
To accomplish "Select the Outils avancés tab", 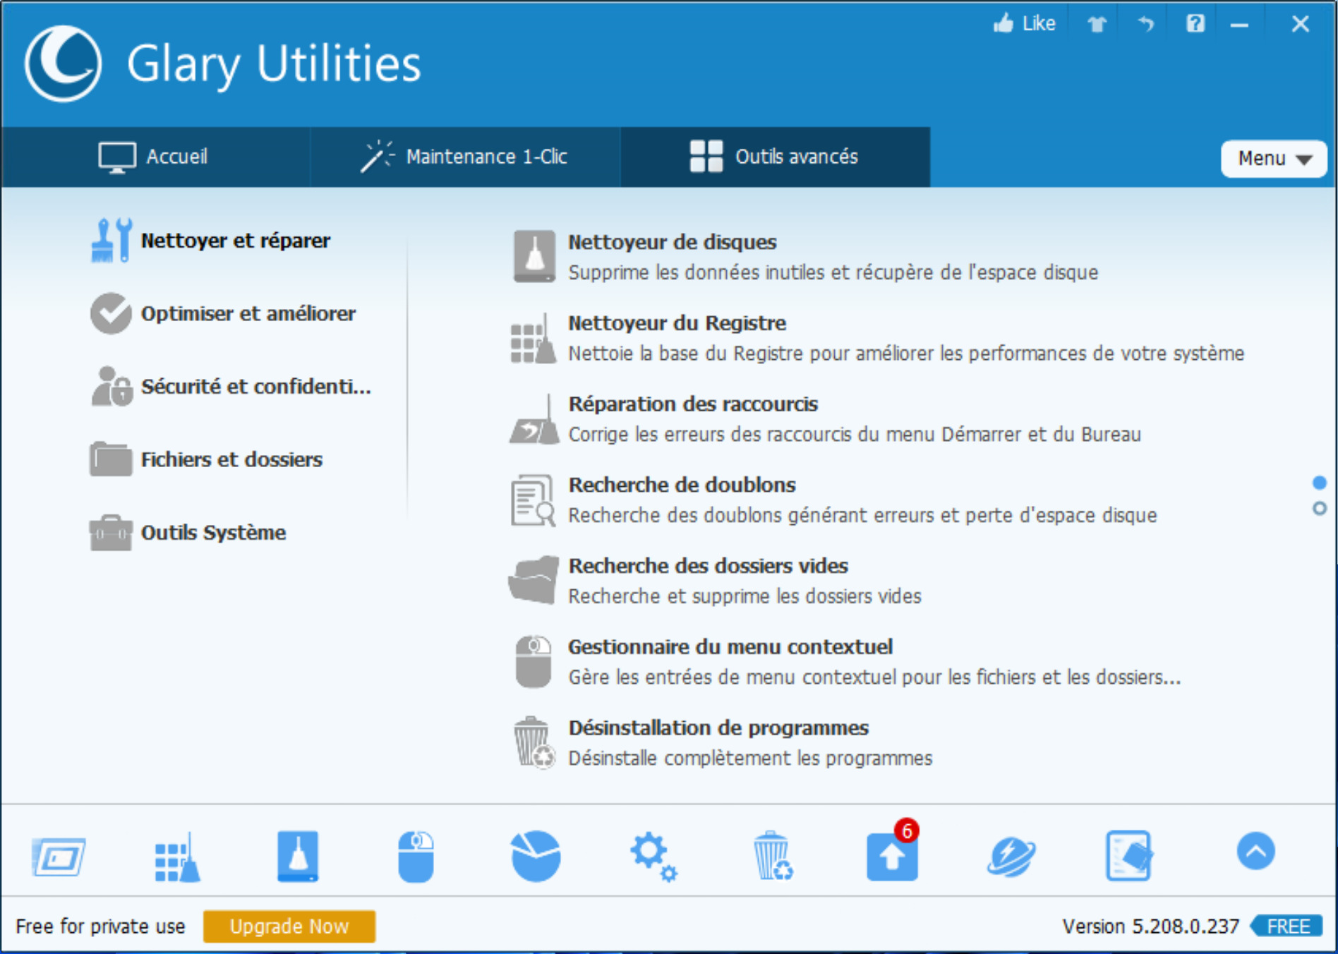I will pyautogui.click(x=775, y=157).
